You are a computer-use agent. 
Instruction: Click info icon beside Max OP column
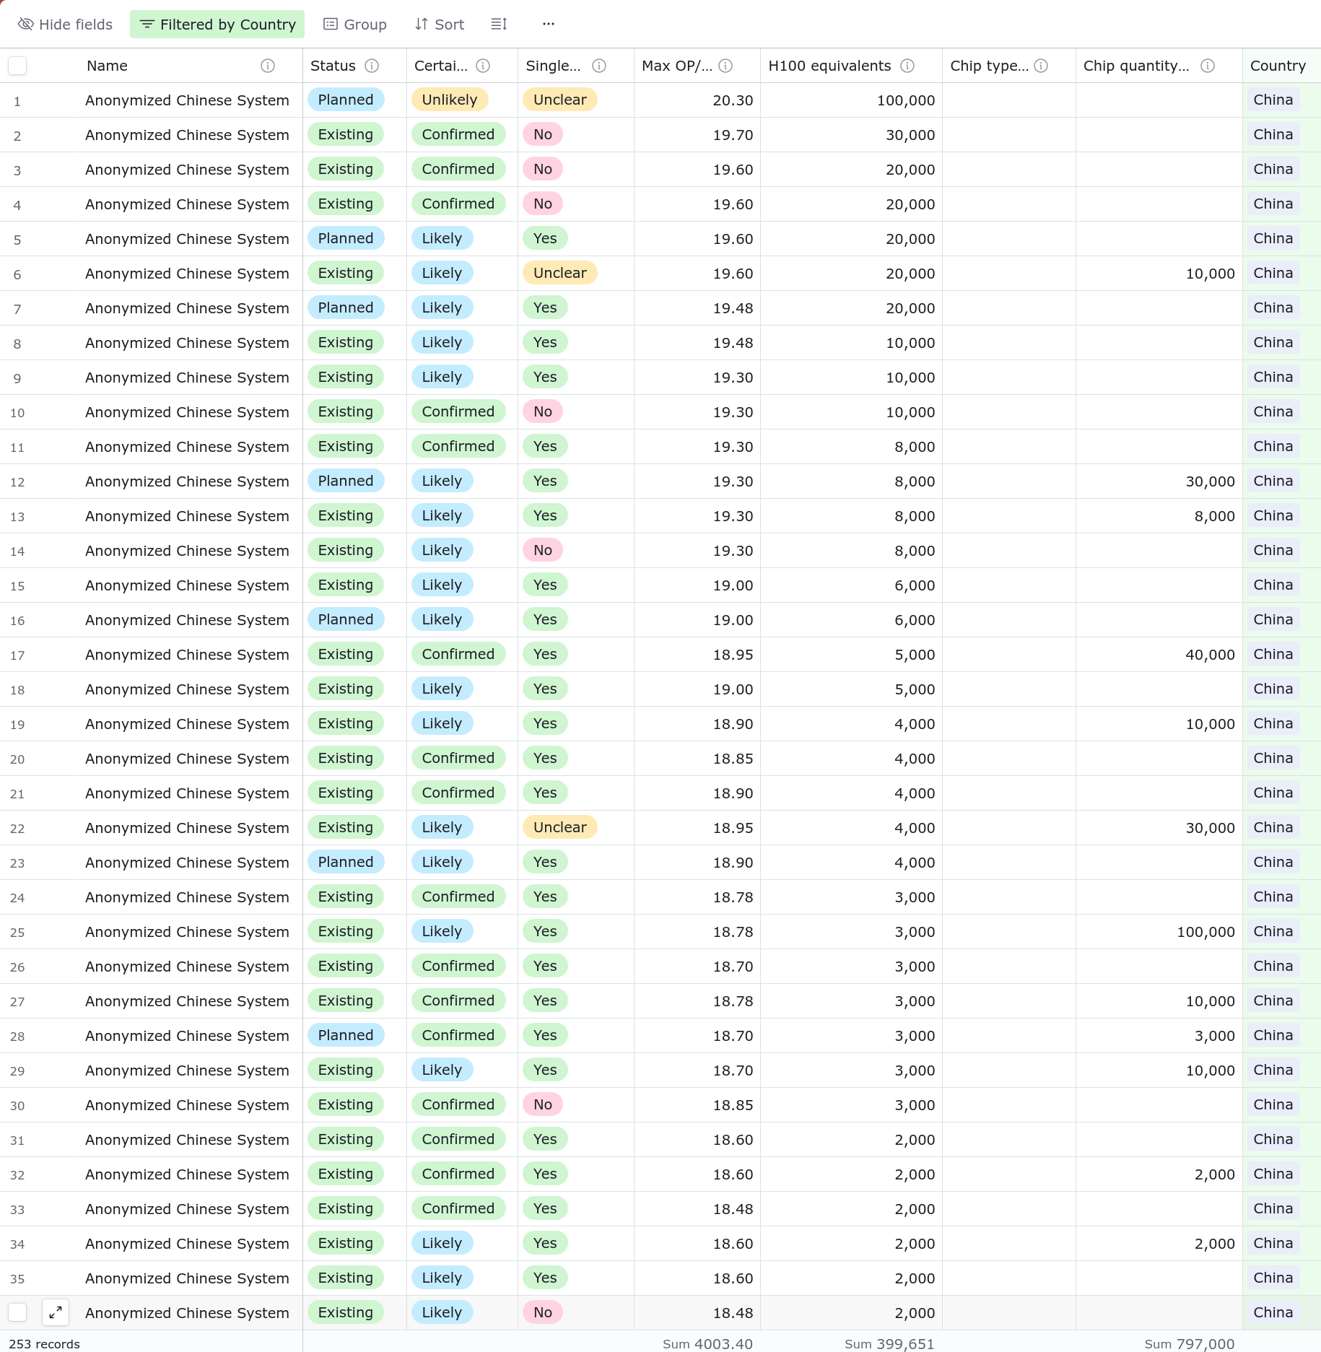coord(726,66)
